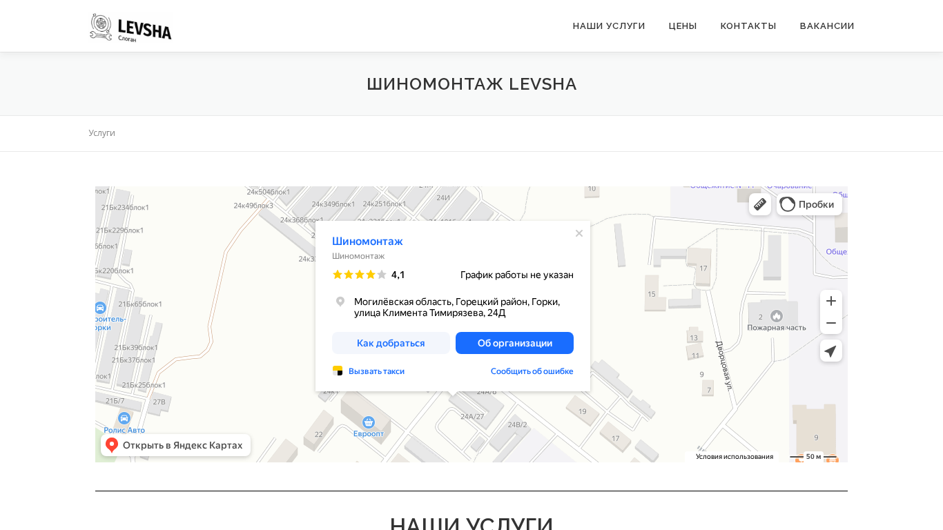Click the Евроопт shopping basket map icon
This screenshot has width=943, height=530.
369,422
